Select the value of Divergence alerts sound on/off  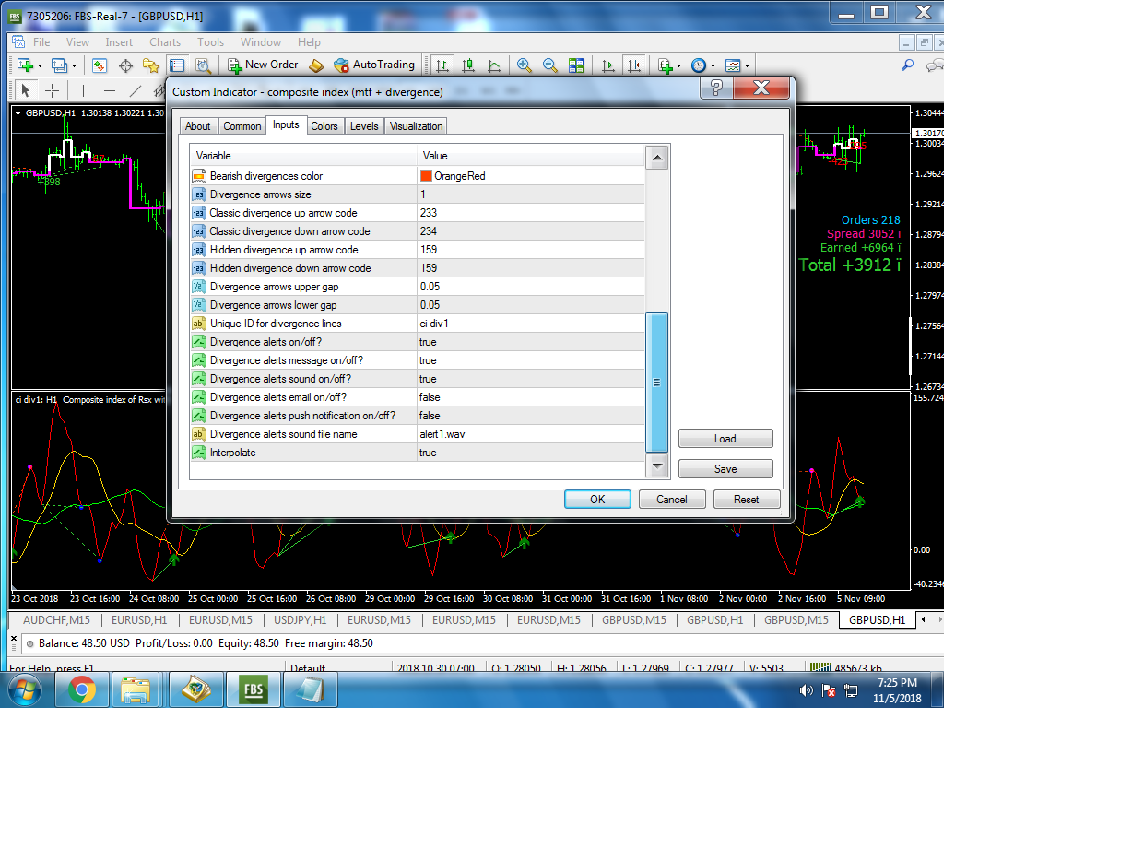tap(531, 379)
